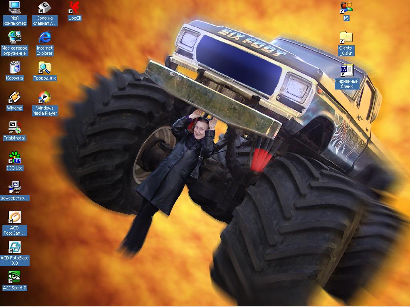
Task: Select the ICQ Lite flower icon
Action: pyautogui.click(x=14, y=157)
